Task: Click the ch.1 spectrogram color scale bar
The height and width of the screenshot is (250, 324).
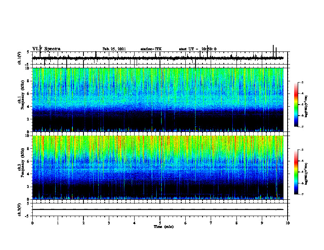Action: pyautogui.click(x=296, y=105)
